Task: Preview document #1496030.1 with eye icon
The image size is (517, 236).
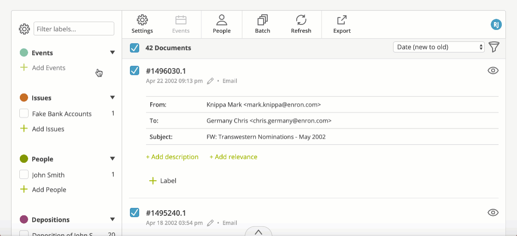Action: coord(493,70)
